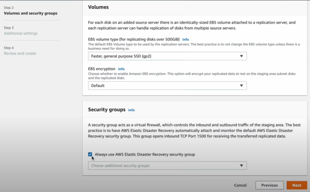Click the Cancel button
The height and width of the screenshot is (192, 310).
pyautogui.click(x=240, y=185)
